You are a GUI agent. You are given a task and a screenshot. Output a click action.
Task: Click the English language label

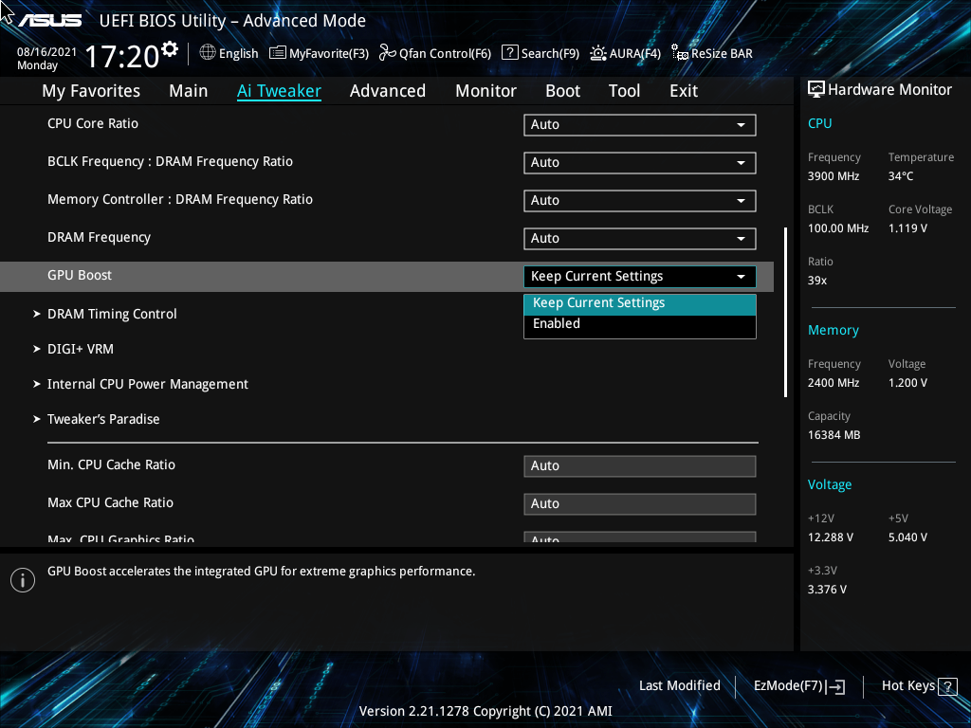pyautogui.click(x=238, y=54)
